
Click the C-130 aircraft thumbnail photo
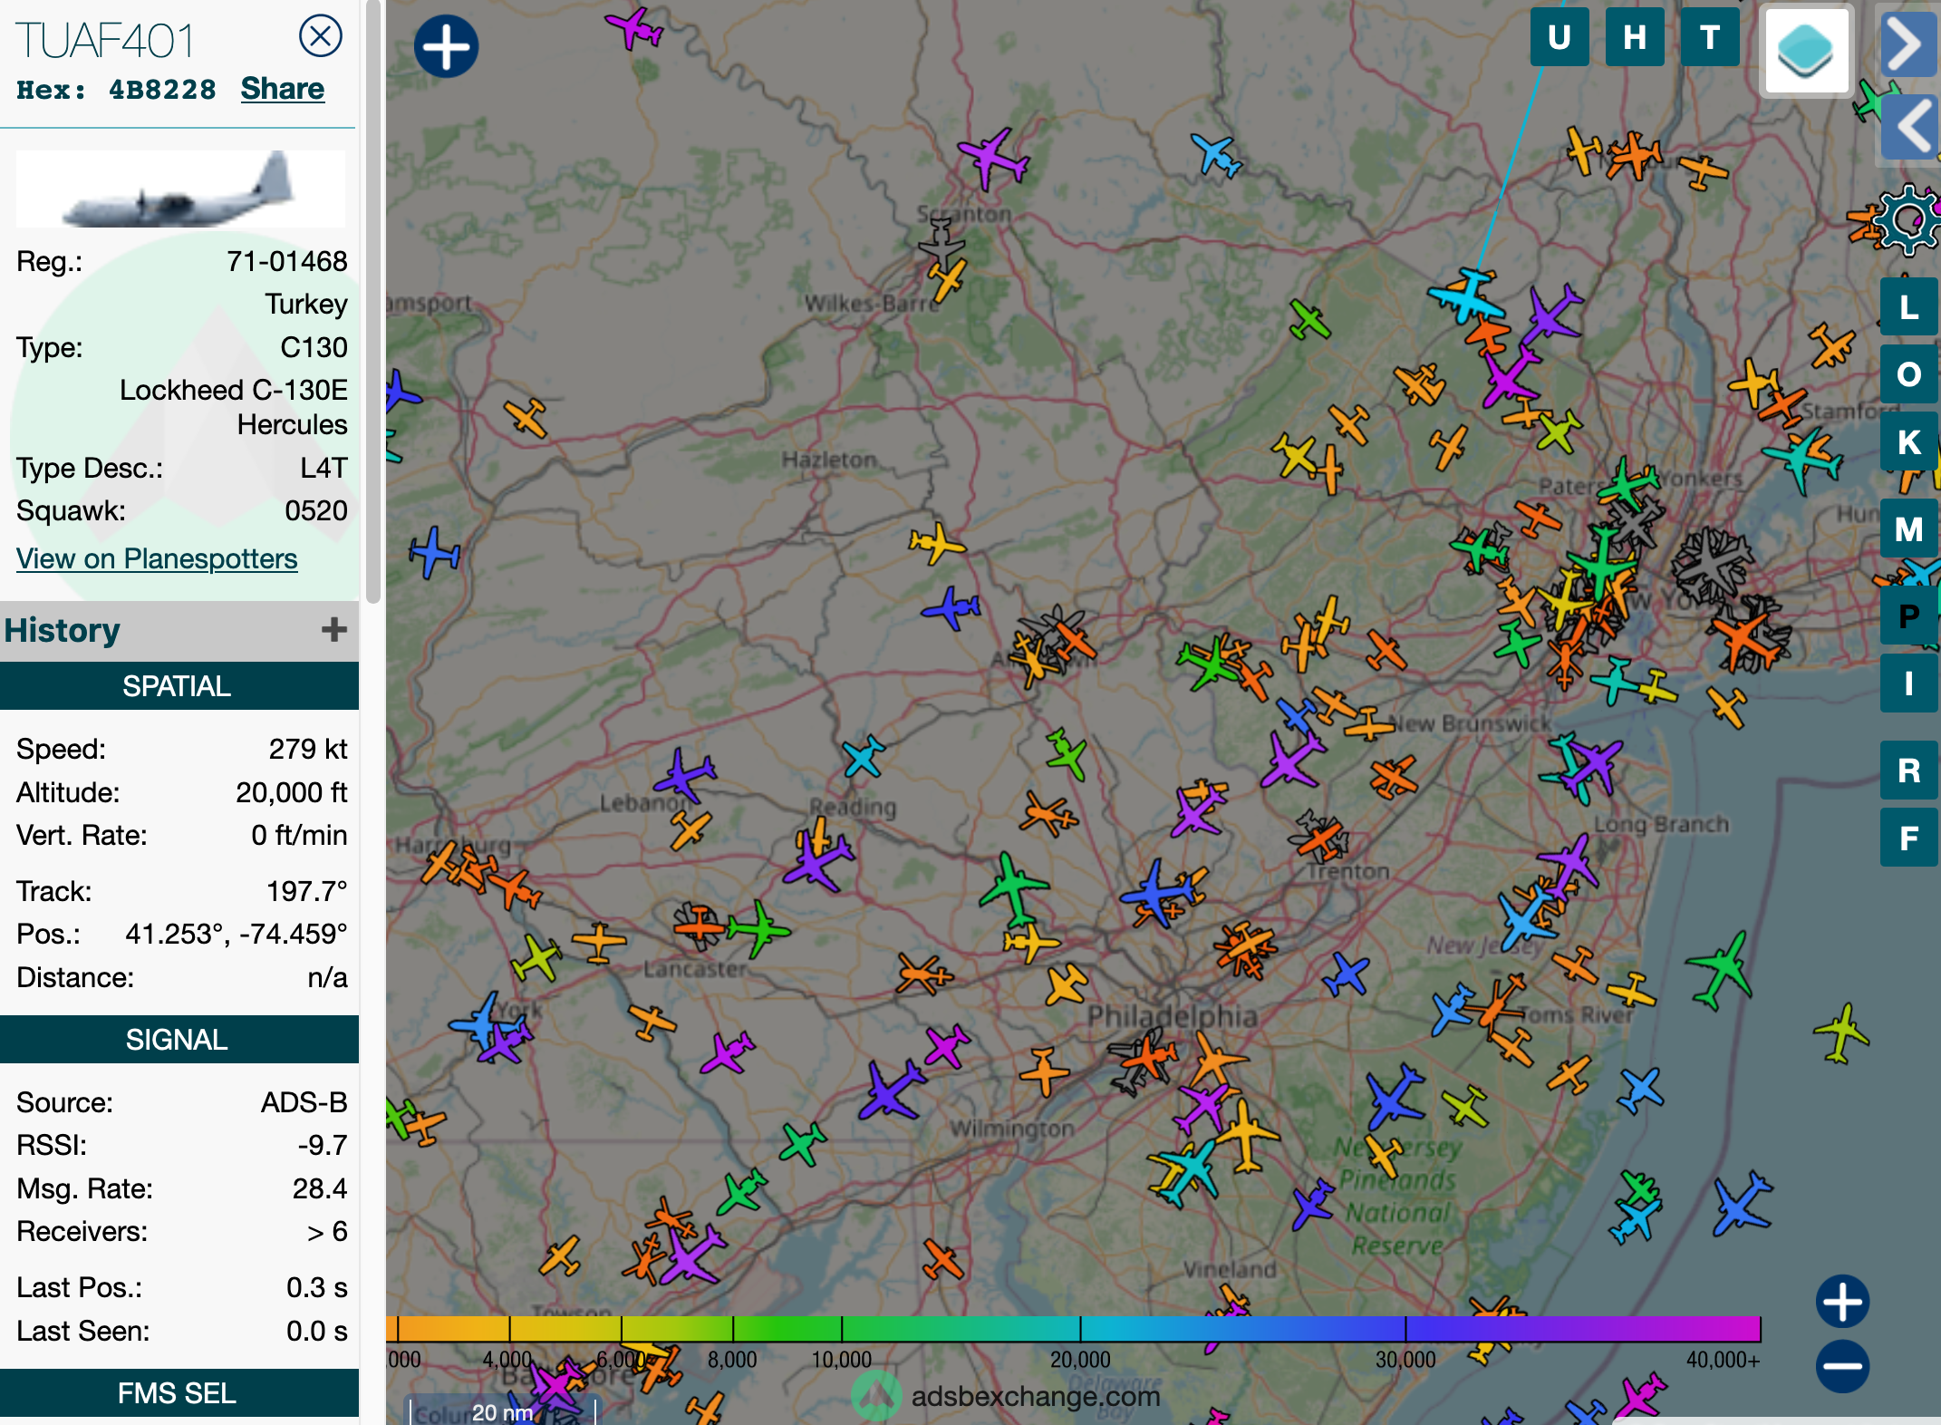pyautogui.click(x=180, y=189)
